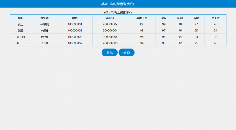Image resolution: width=236 pixels, height=130 pixels.
Task: Select the student number cell 100000007
Action: tap(75, 43)
